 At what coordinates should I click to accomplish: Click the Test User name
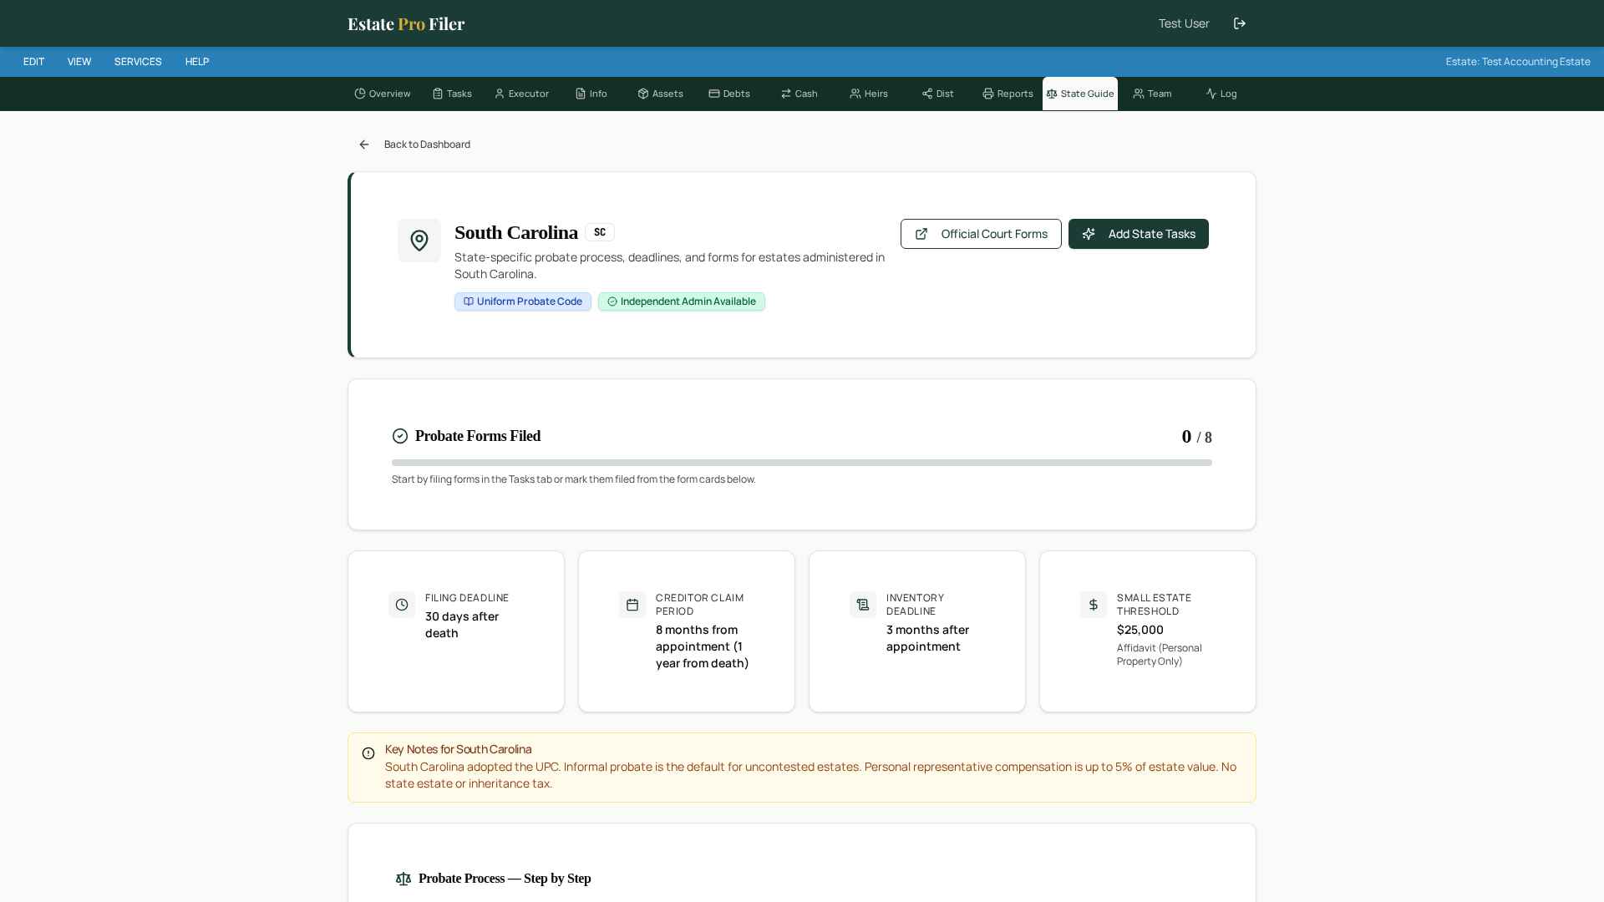(1184, 23)
